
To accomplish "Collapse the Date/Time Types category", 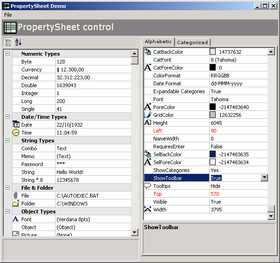I will coord(7,117).
